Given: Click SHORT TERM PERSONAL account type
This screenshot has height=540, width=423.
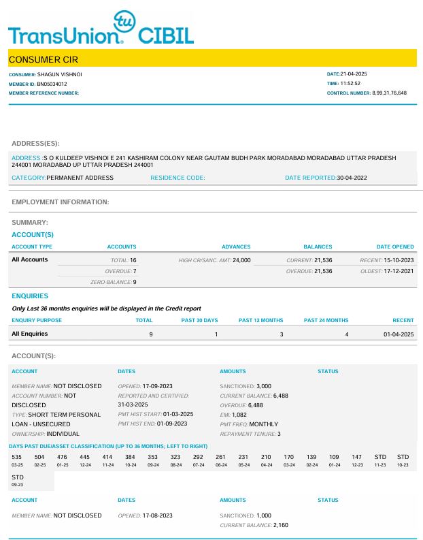Looking at the screenshot, I should click(65, 415).
